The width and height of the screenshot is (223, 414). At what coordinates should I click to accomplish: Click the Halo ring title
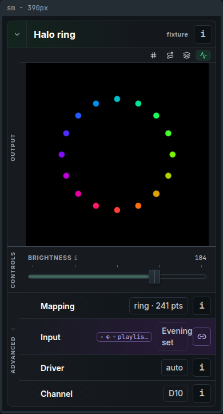[x=54, y=34]
